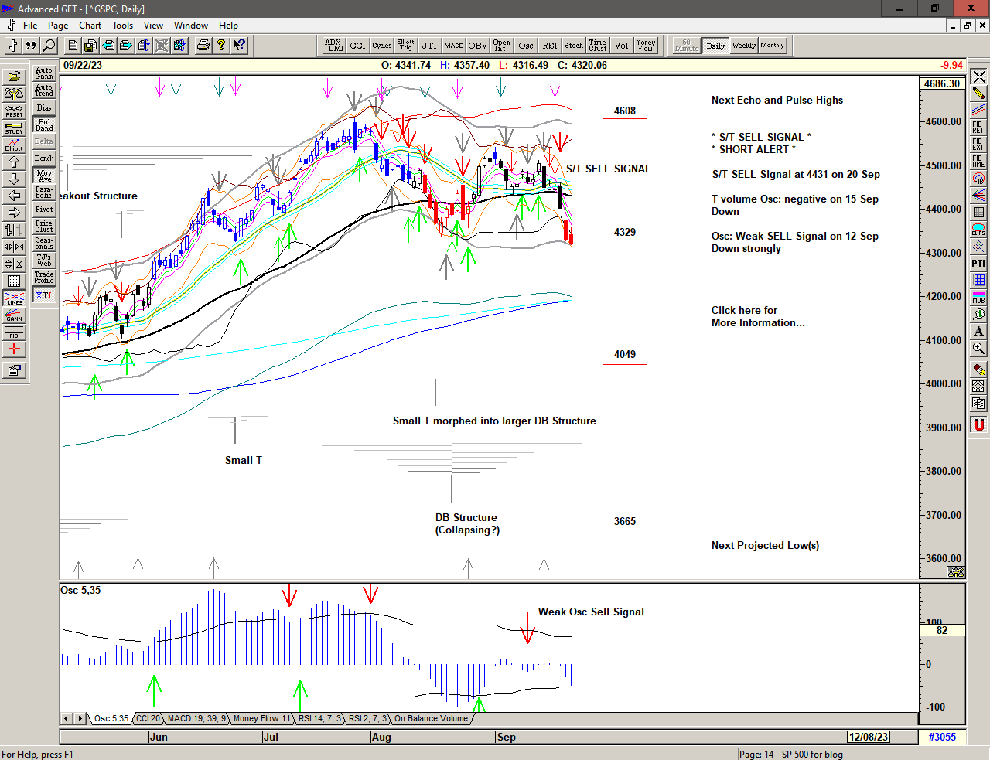
Task: Click the RESET chart icon
Action: [14, 111]
